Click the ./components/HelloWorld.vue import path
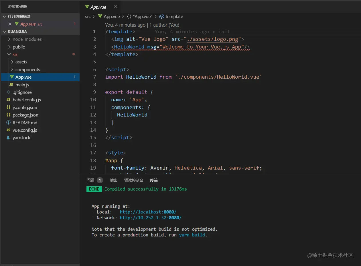This screenshot has height=266, width=361. coord(218,77)
